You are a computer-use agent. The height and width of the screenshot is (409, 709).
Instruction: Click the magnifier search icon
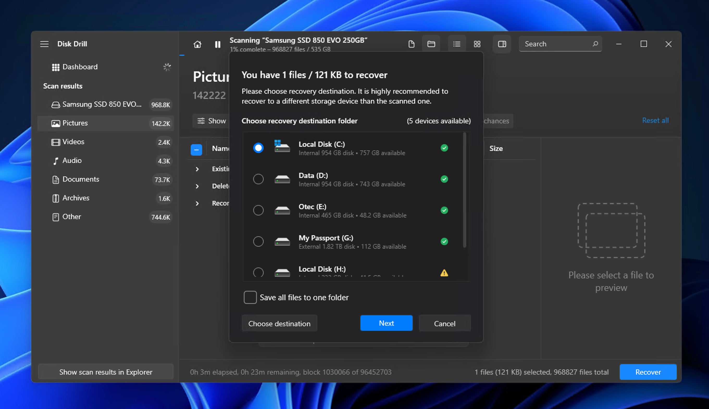click(x=595, y=44)
